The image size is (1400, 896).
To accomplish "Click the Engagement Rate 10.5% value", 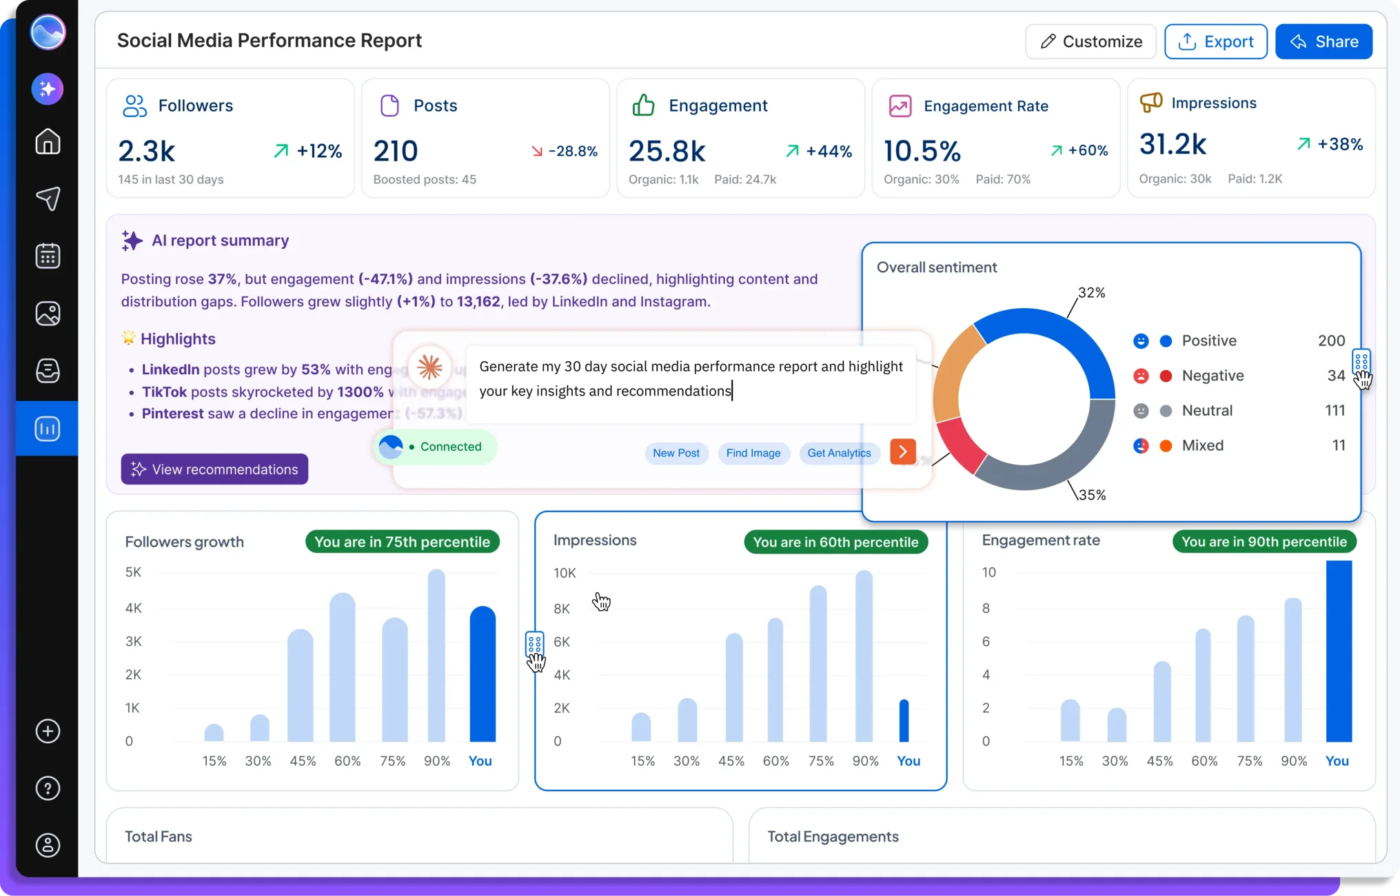I will tap(922, 151).
